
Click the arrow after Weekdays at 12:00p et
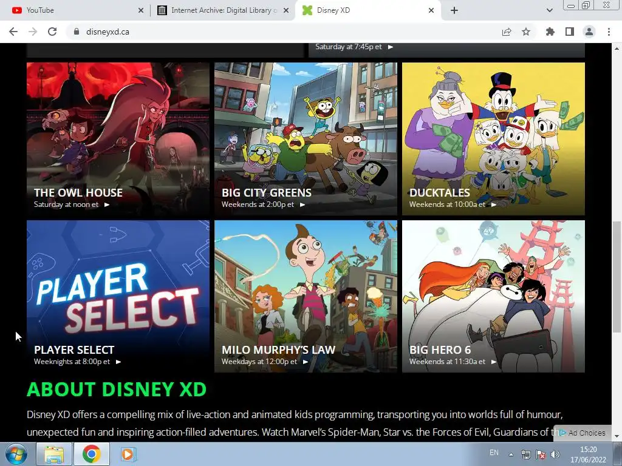click(x=305, y=362)
